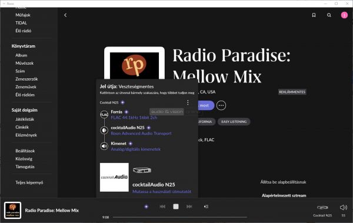Go back with the back arrow

click(x=65, y=15)
